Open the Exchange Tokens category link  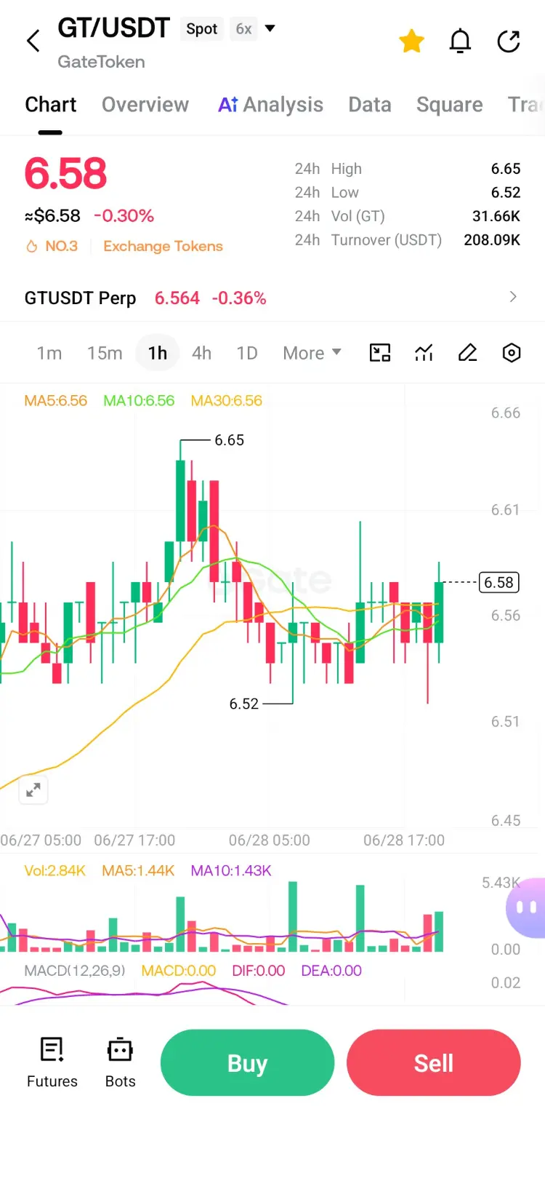click(163, 246)
